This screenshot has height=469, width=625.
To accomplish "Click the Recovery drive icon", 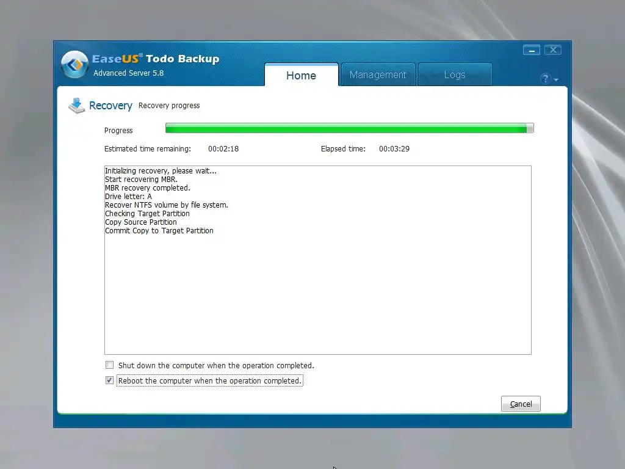I will point(76,106).
